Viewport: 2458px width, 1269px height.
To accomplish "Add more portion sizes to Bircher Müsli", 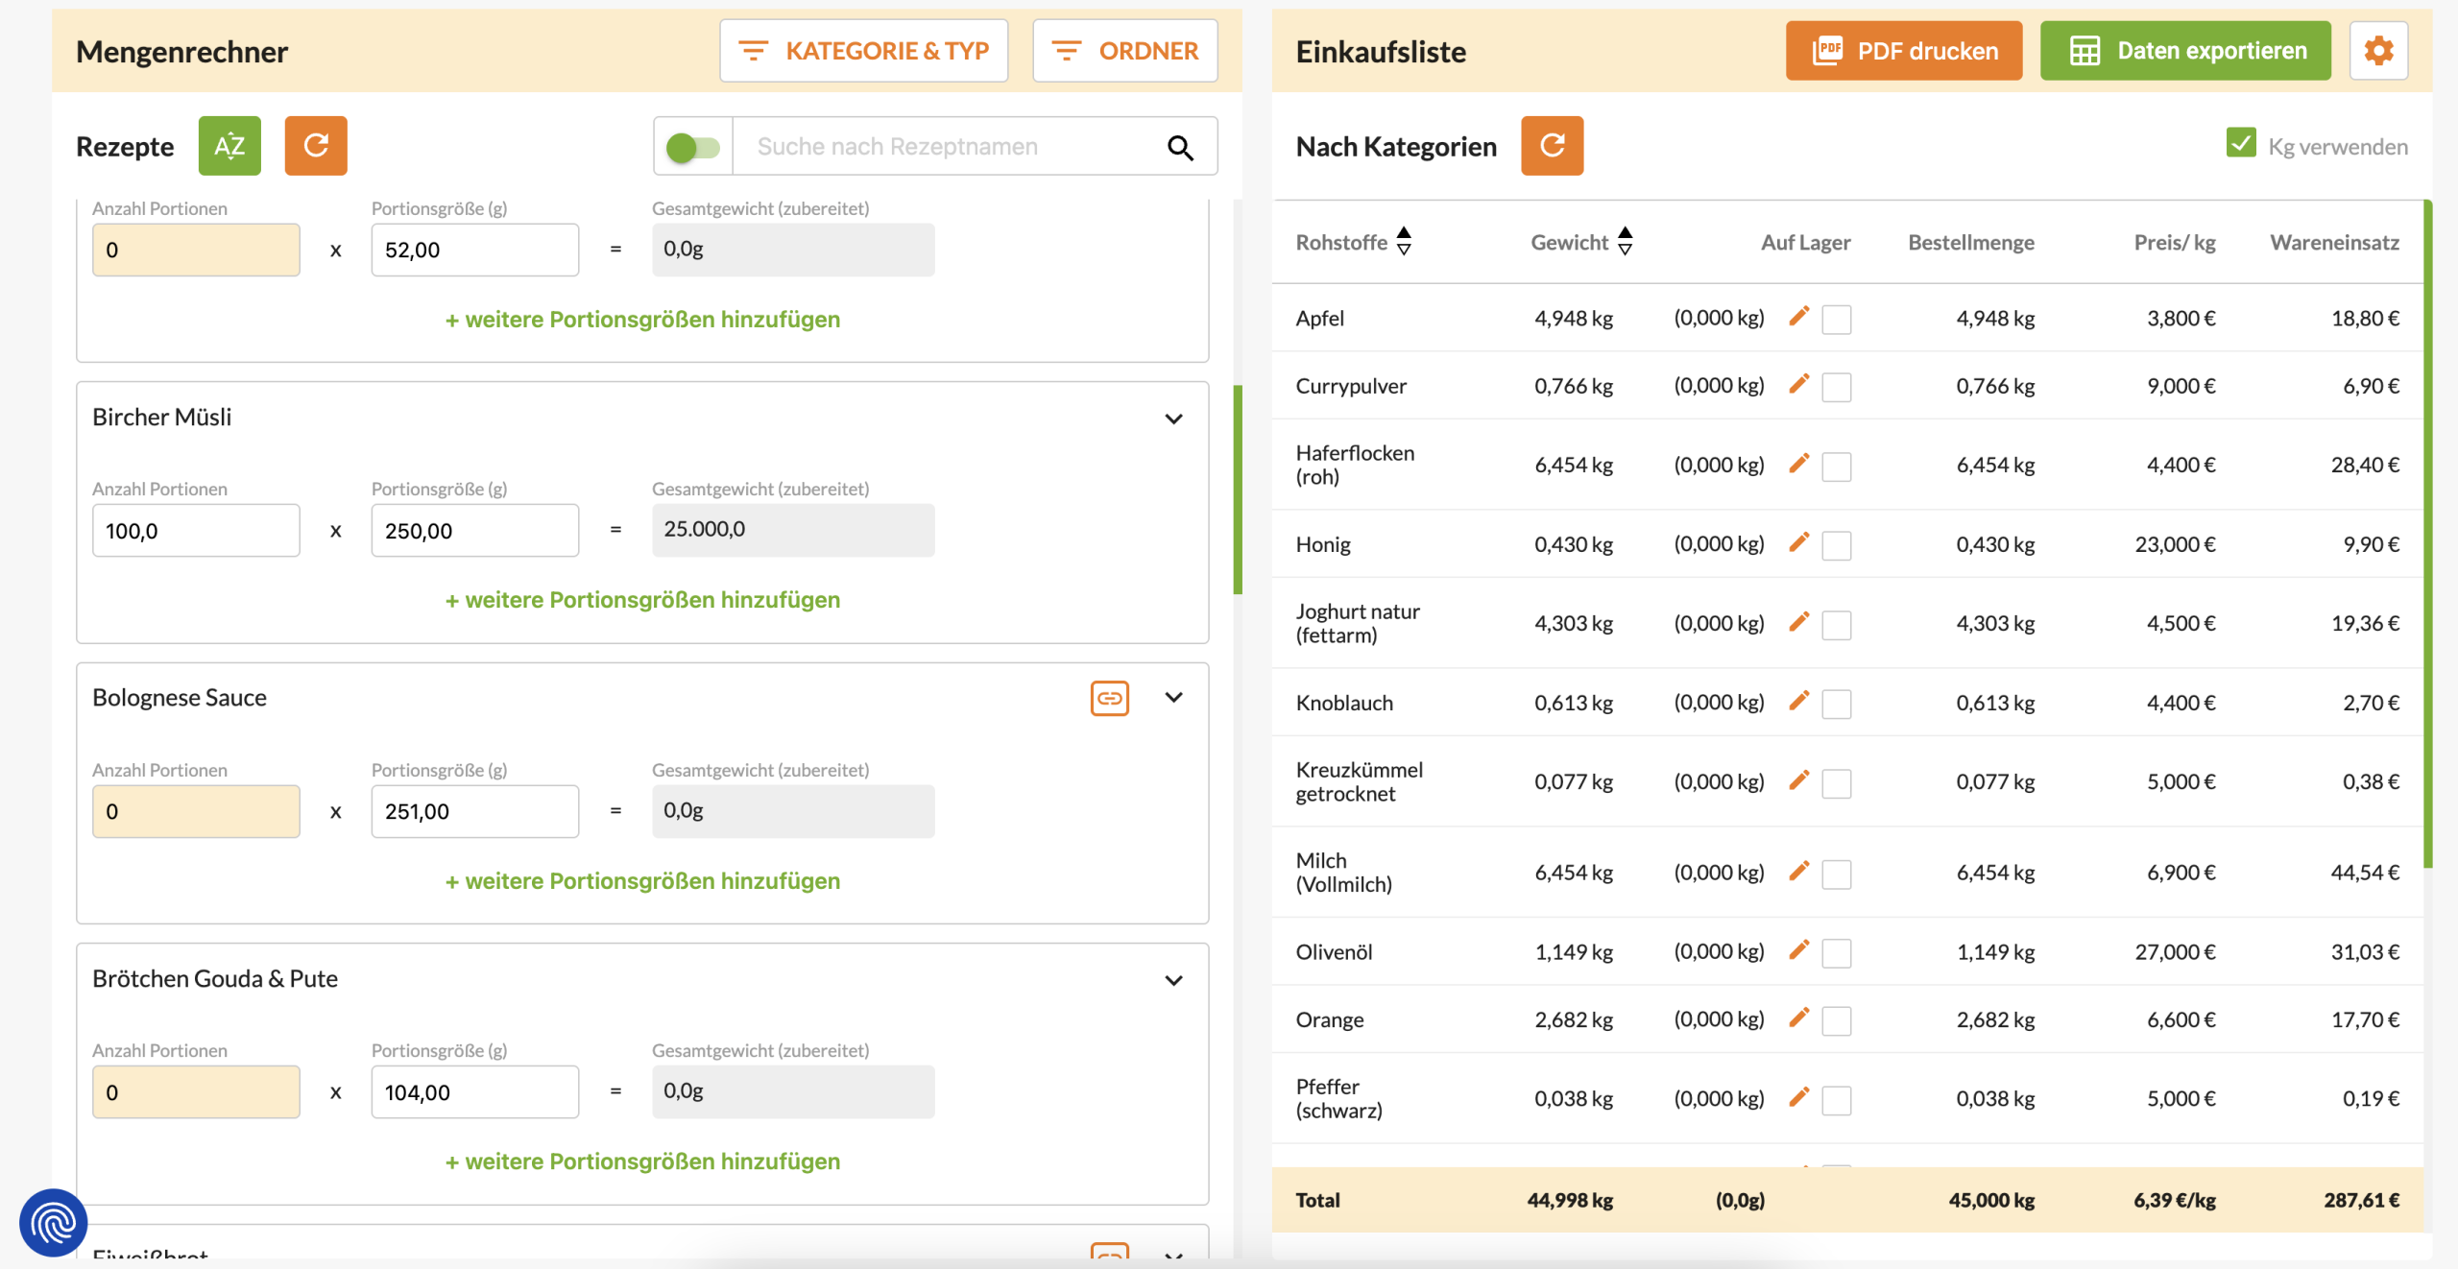I will (642, 600).
